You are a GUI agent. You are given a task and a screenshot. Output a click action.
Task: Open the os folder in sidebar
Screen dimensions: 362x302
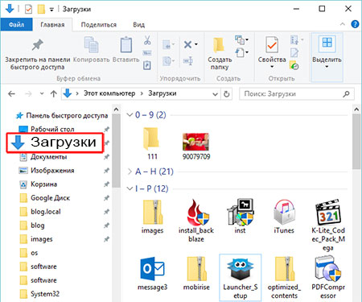(x=35, y=253)
